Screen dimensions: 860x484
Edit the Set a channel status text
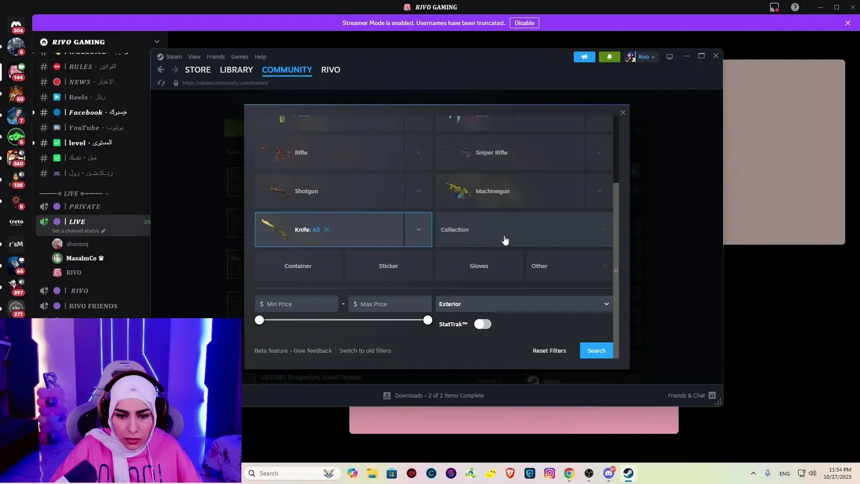(x=79, y=231)
